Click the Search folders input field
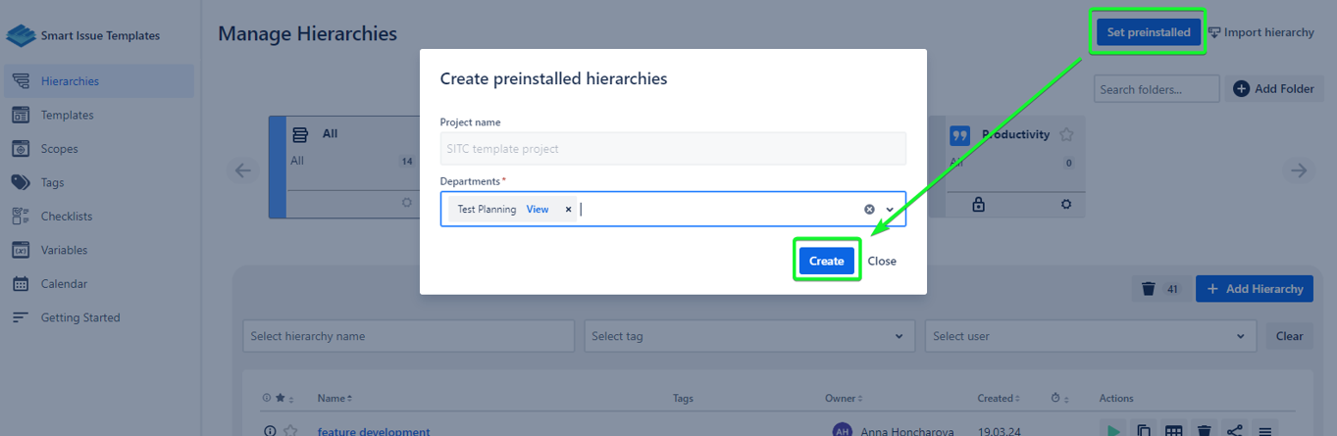Image resolution: width=1337 pixels, height=436 pixels. click(1156, 89)
